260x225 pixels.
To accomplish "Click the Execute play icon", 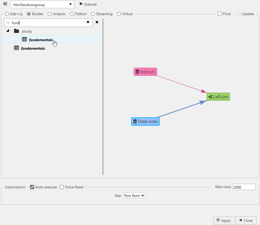I will click(x=81, y=4).
